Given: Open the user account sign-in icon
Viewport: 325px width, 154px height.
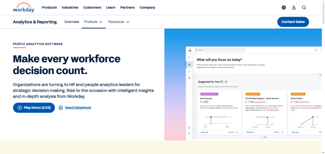Looking at the screenshot, I should (x=294, y=8).
